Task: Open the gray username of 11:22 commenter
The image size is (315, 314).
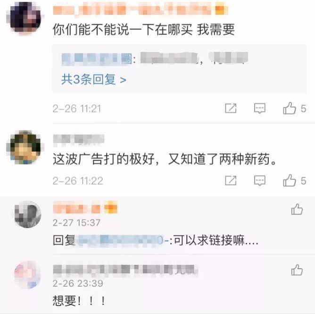Action: [x=79, y=139]
